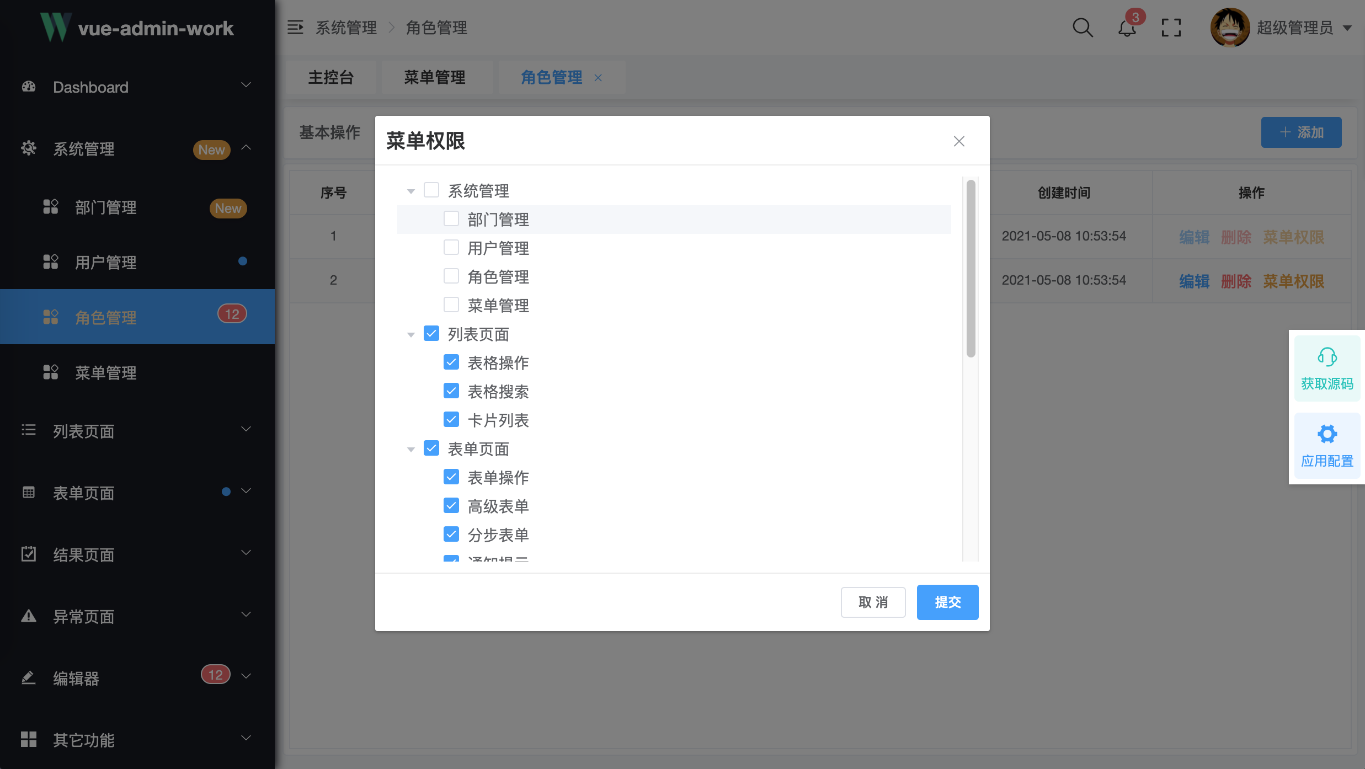Image resolution: width=1365 pixels, height=769 pixels.
Task: Collapse the 系统管理 sidebar menu chevron
Action: pos(246,147)
